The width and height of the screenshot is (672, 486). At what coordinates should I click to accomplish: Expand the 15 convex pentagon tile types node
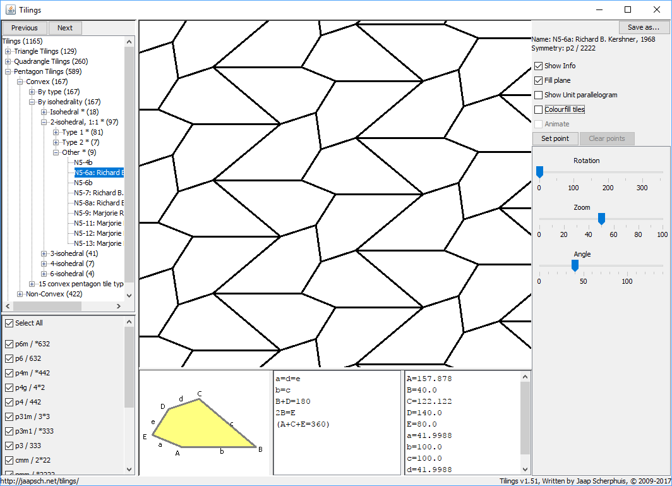coord(32,284)
